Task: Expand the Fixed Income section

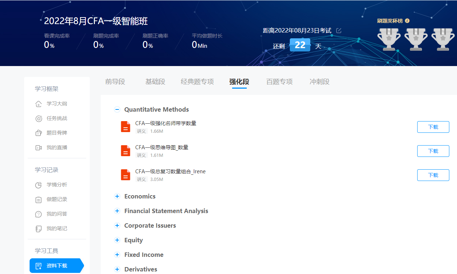Action: tap(117, 255)
